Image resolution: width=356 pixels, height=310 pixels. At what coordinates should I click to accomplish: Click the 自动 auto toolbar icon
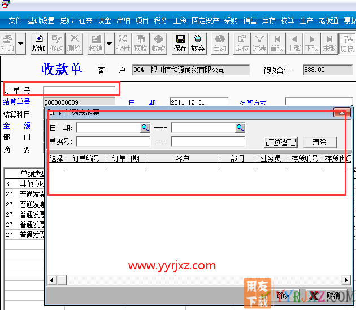click(x=220, y=44)
